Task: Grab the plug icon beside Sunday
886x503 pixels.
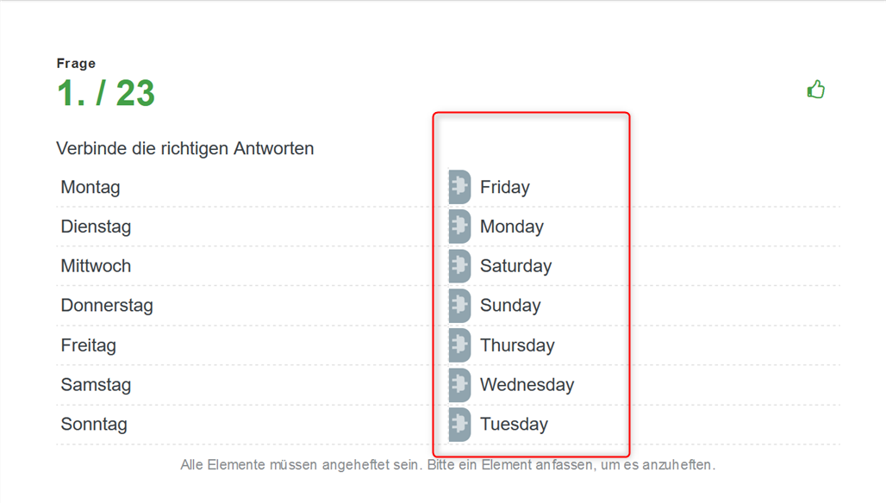Action: [459, 306]
